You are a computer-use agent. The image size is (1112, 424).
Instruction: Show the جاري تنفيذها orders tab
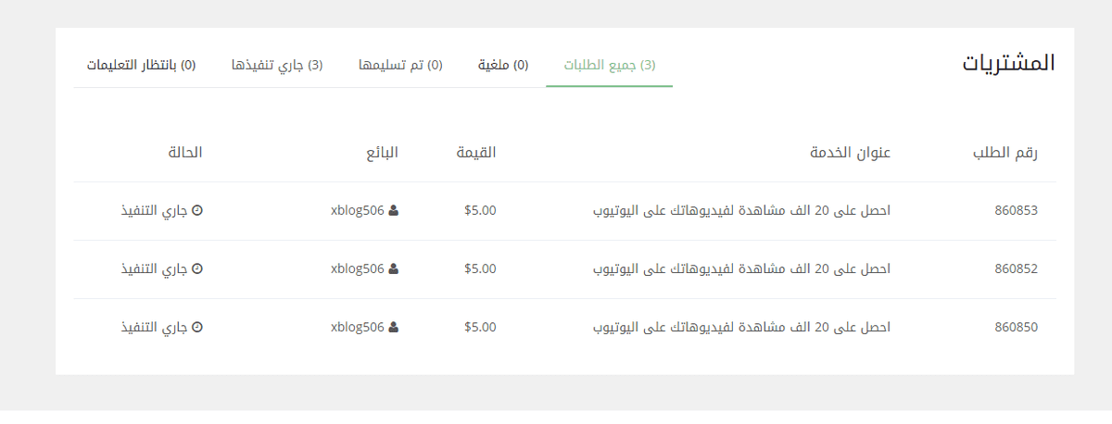(277, 65)
